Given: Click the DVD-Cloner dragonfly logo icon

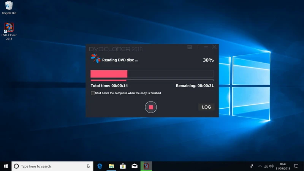Looking at the screenshot, I should 95,59.
